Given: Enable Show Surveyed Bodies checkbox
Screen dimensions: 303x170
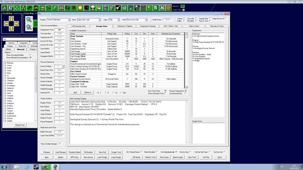Looking at the screenshot, I should 30,55.
